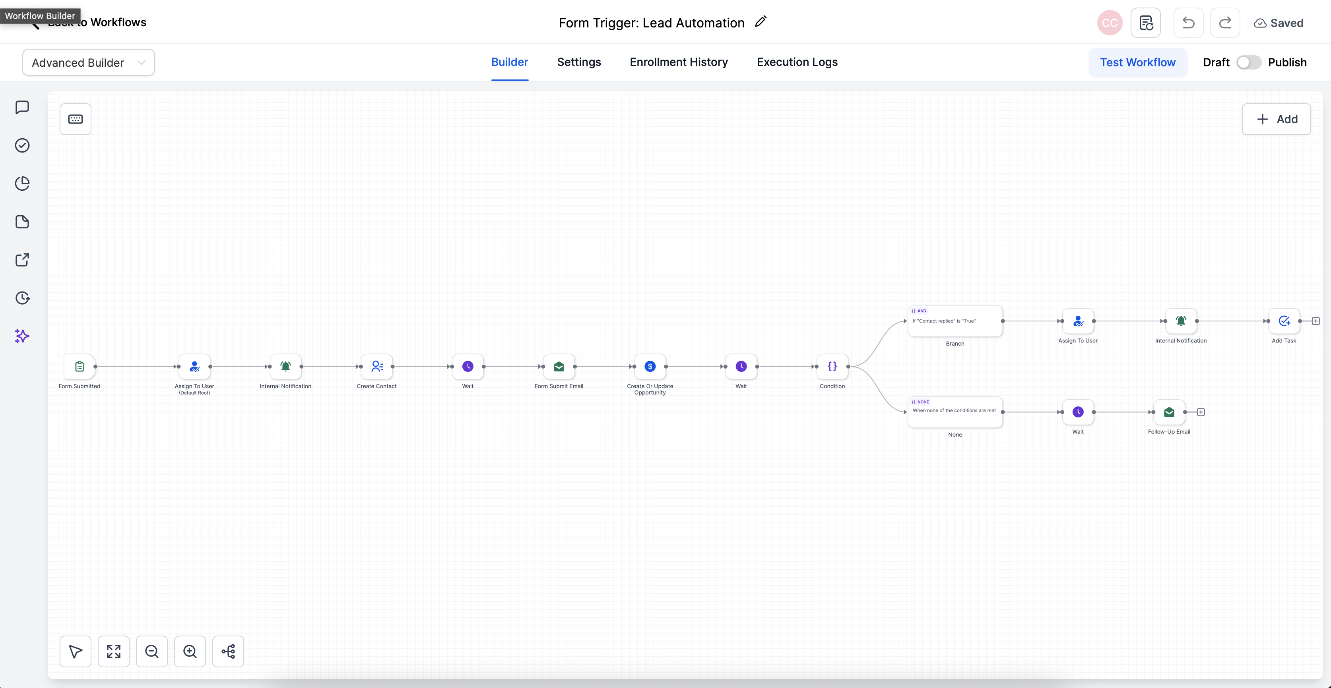Zoom in the workflow canvas

[190, 651]
